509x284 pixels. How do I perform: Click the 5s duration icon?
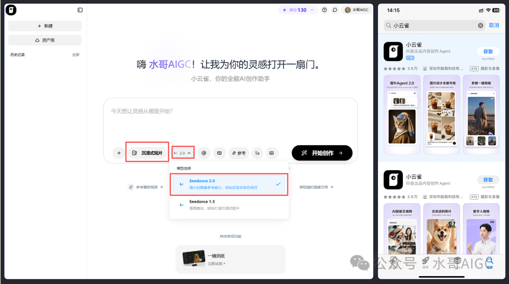point(257,153)
